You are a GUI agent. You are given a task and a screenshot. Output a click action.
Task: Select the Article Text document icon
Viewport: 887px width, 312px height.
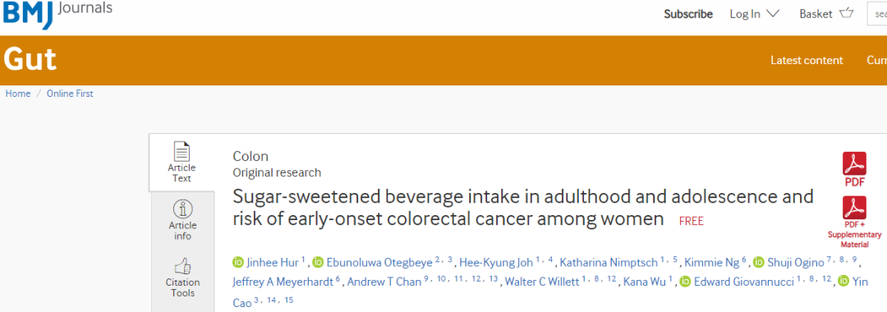[x=182, y=151]
